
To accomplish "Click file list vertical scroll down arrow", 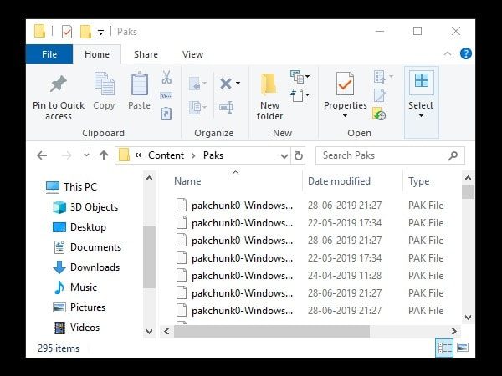I will click(x=468, y=318).
